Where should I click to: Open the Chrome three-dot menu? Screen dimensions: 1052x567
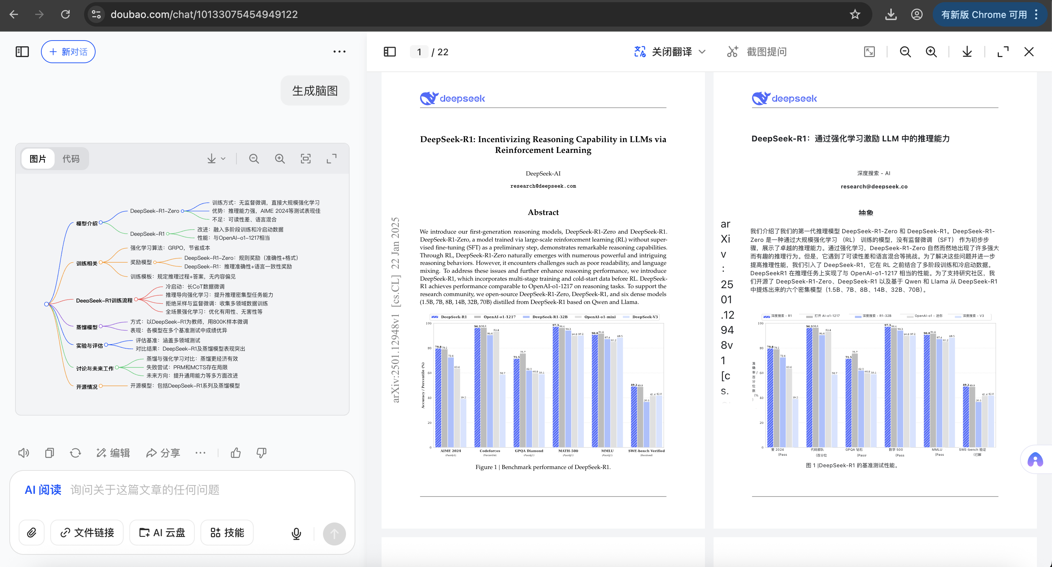click(x=1037, y=15)
